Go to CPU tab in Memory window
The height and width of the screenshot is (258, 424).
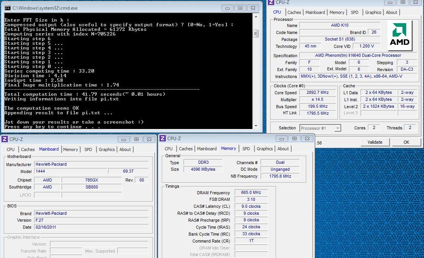[x=168, y=149]
